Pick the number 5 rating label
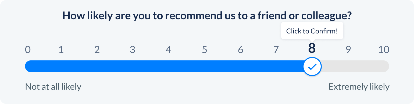414x104 pixels. pos(205,49)
